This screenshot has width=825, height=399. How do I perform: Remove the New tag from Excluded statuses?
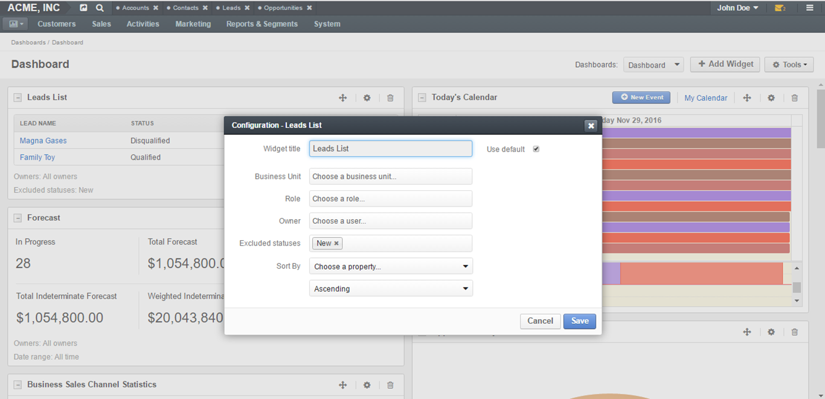(x=336, y=243)
